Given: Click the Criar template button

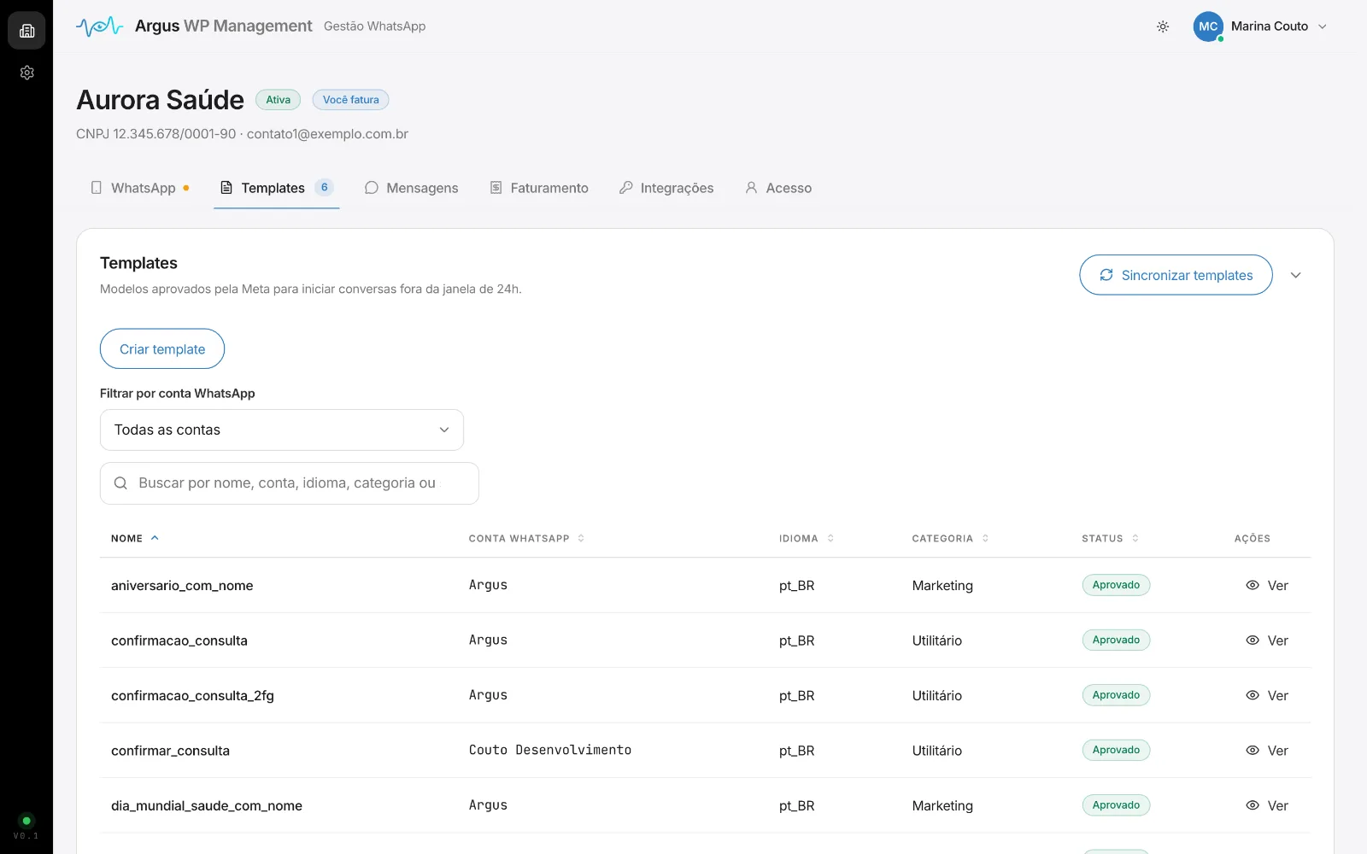Looking at the screenshot, I should click(x=162, y=348).
